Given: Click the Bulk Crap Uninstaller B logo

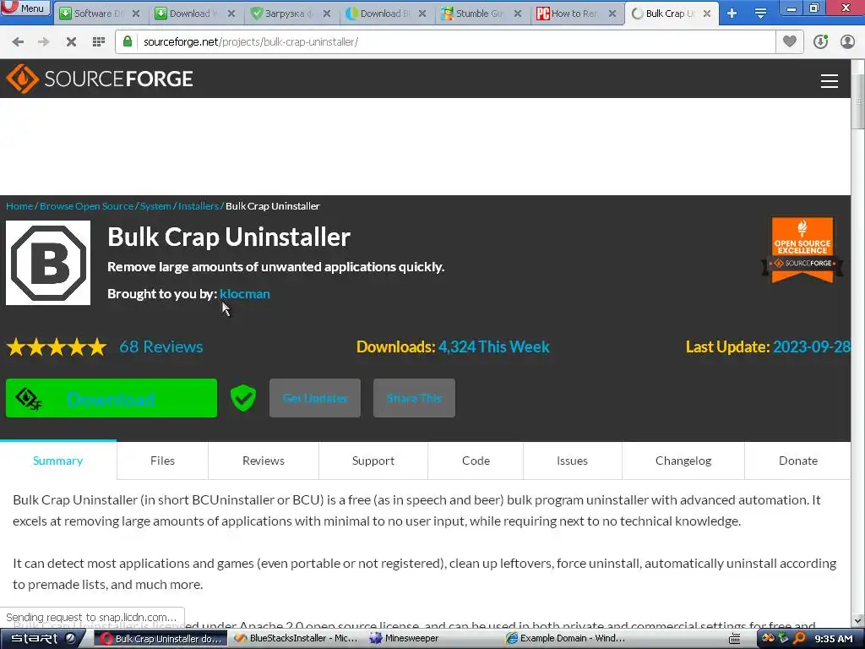Looking at the screenshot, I should [x=48, y=263].
